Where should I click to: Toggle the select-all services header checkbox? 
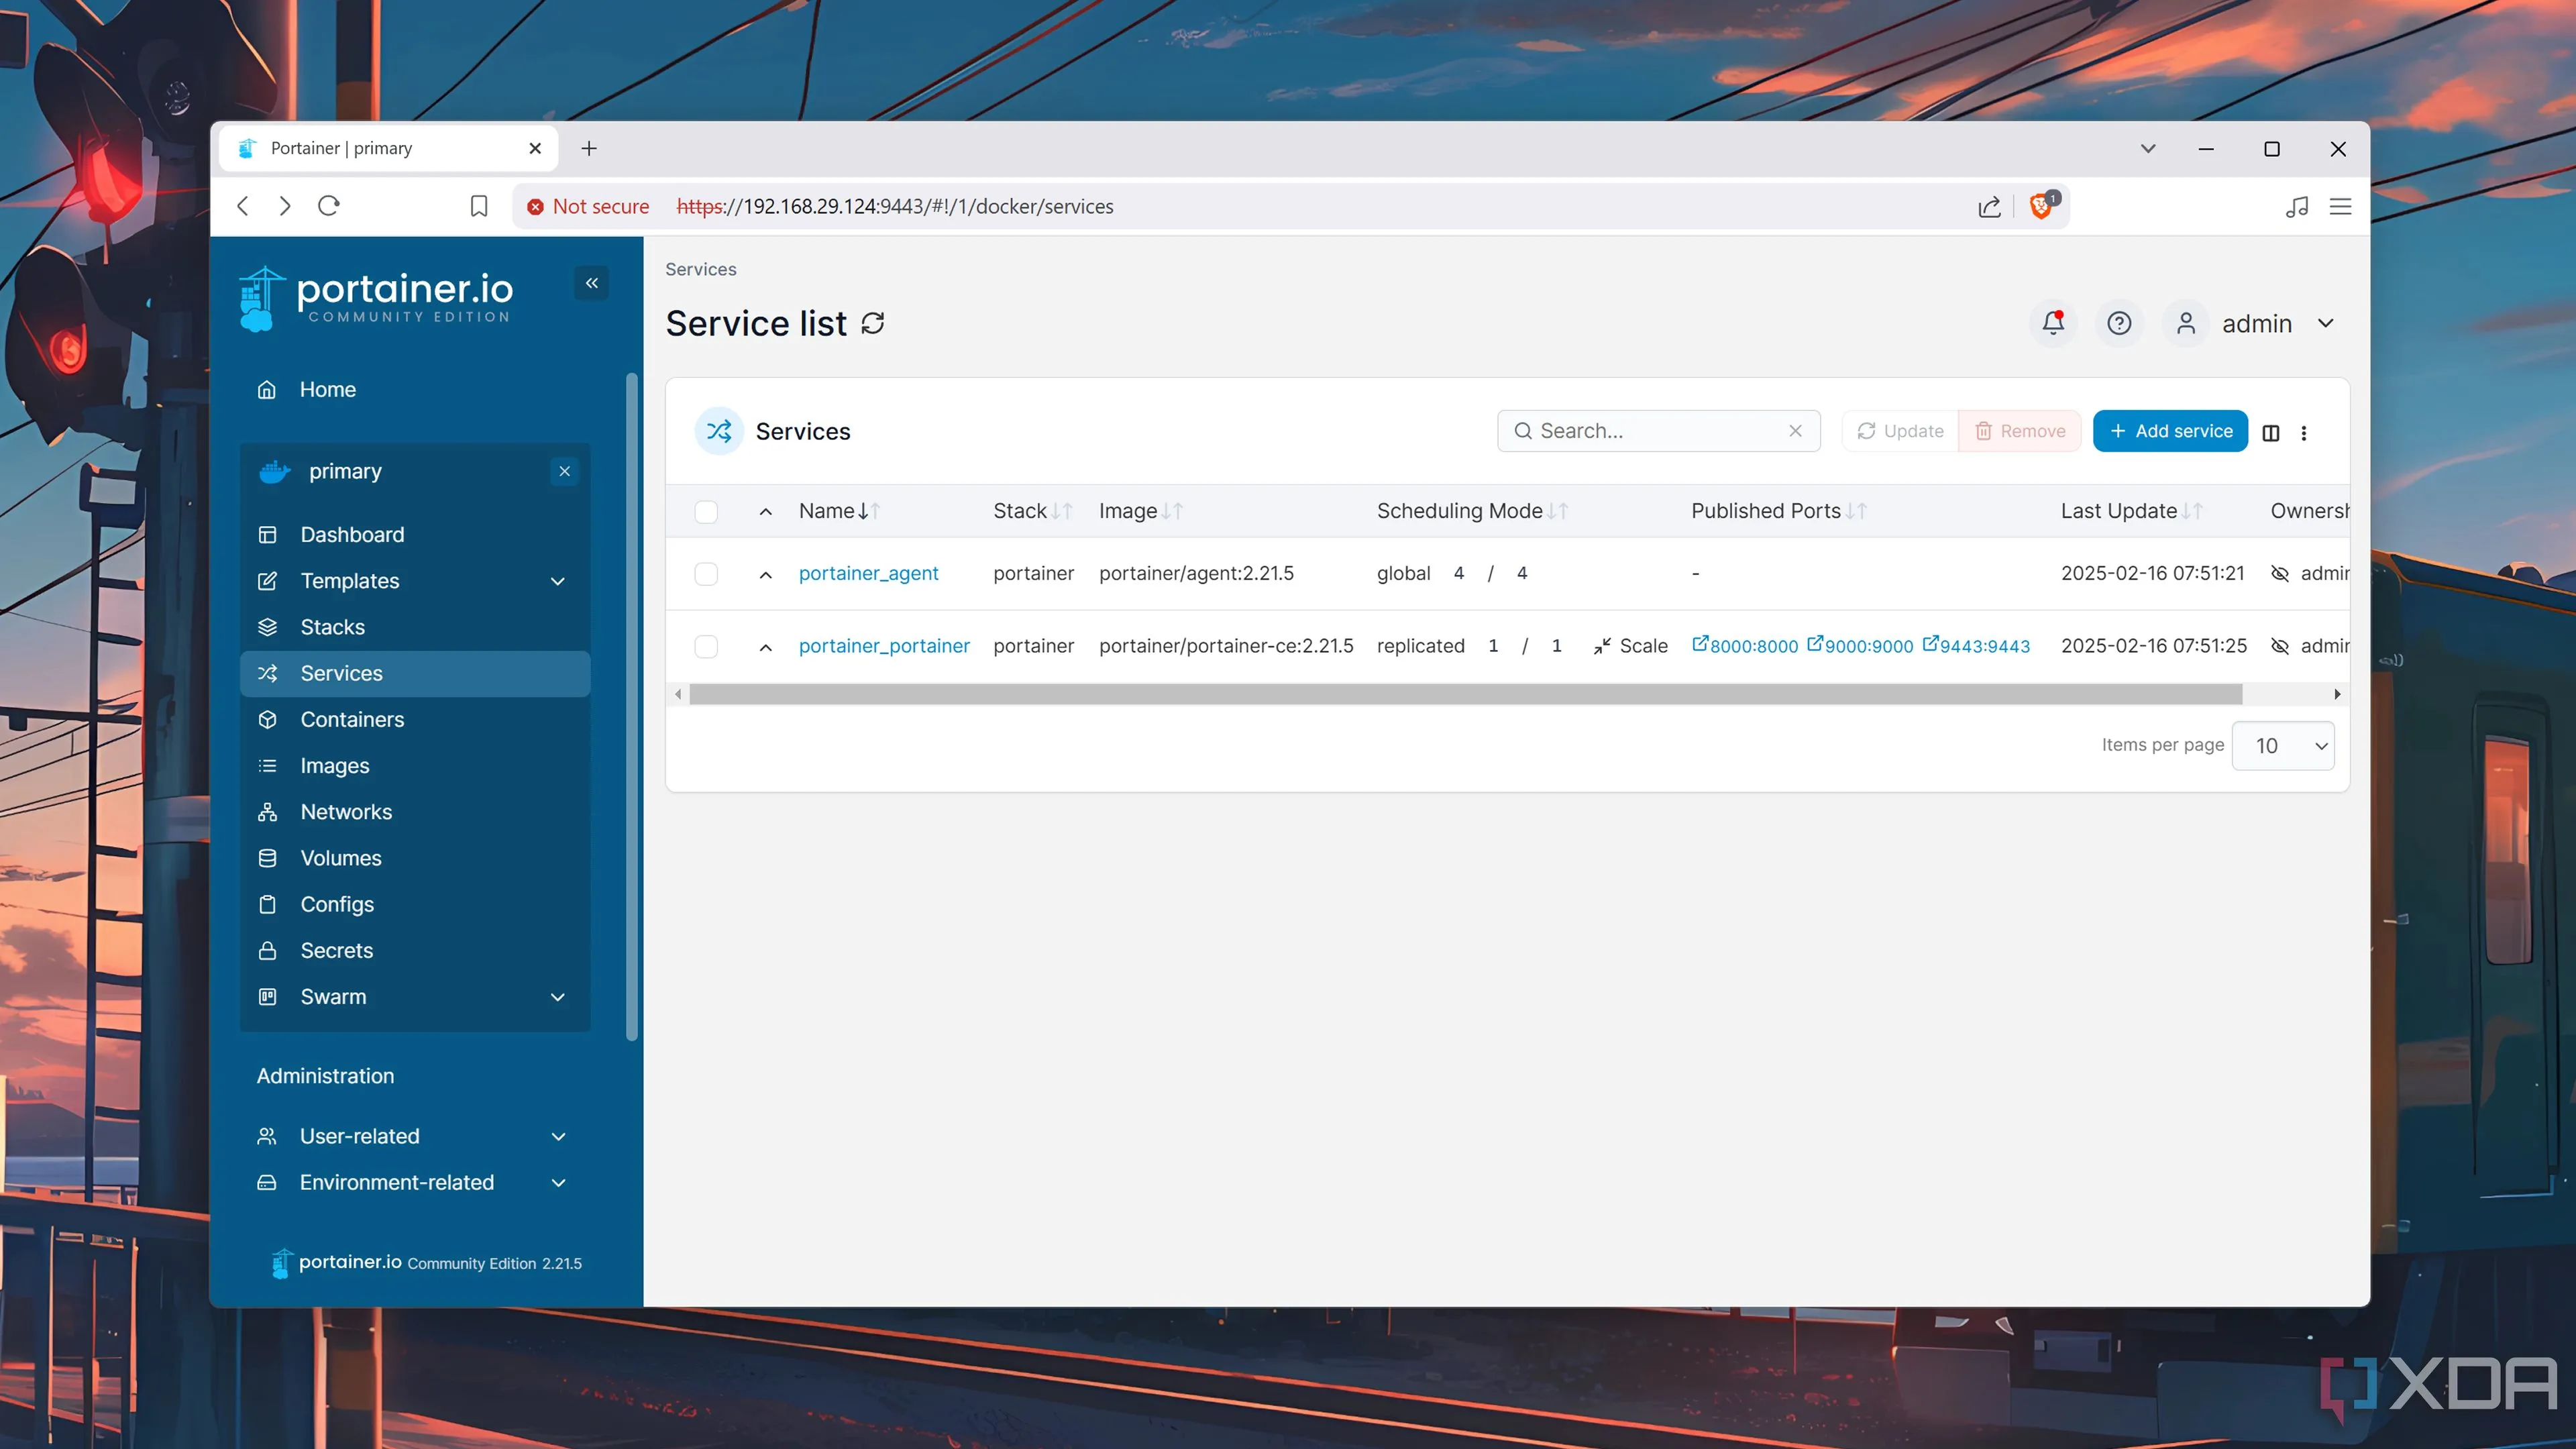pos(706,511)
